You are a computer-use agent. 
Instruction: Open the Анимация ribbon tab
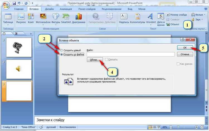pyautogui.click(x=66, y=9)
